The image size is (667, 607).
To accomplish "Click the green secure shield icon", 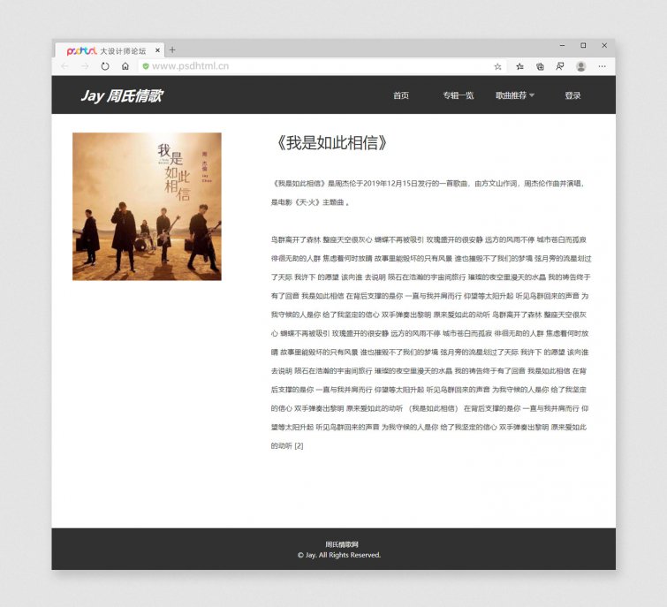I will (146, 66).
